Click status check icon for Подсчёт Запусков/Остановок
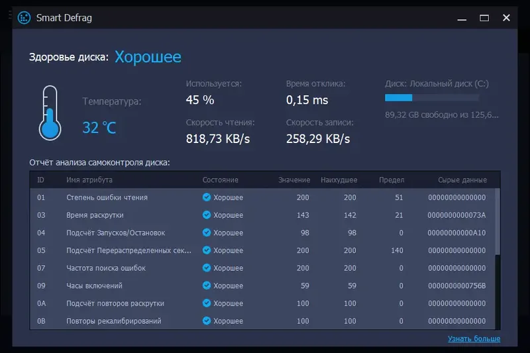 pos(207,233)
